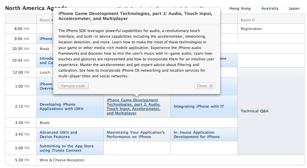Select the Registration cell in Room D
The image size is (307, 168).
271,29
